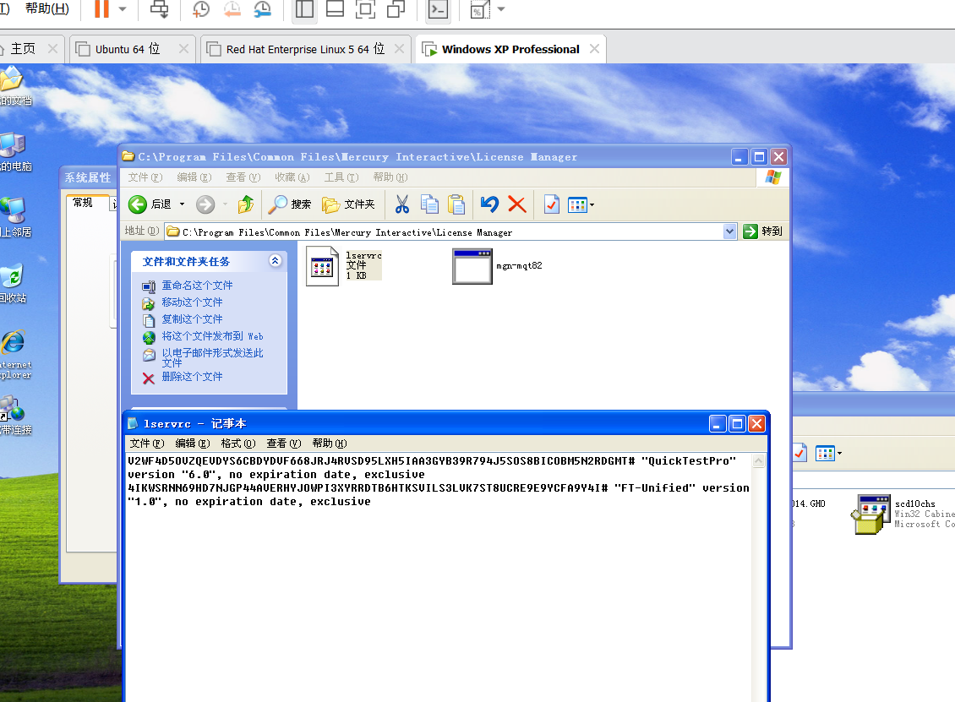Open Notepad 查看(V) menu
The height and width of the screenshot is (702, 955).
tap(284, 444)
